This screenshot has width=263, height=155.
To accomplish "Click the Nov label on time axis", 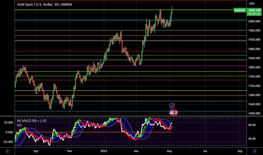I will (x=70, y=151).
